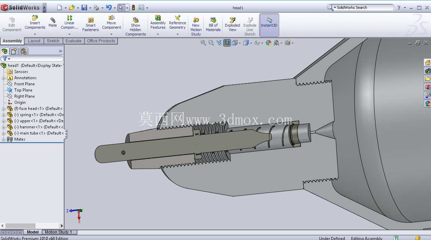
Task: Switch to the ConfigurationManager panel tab
Action: tap(24, 51)
